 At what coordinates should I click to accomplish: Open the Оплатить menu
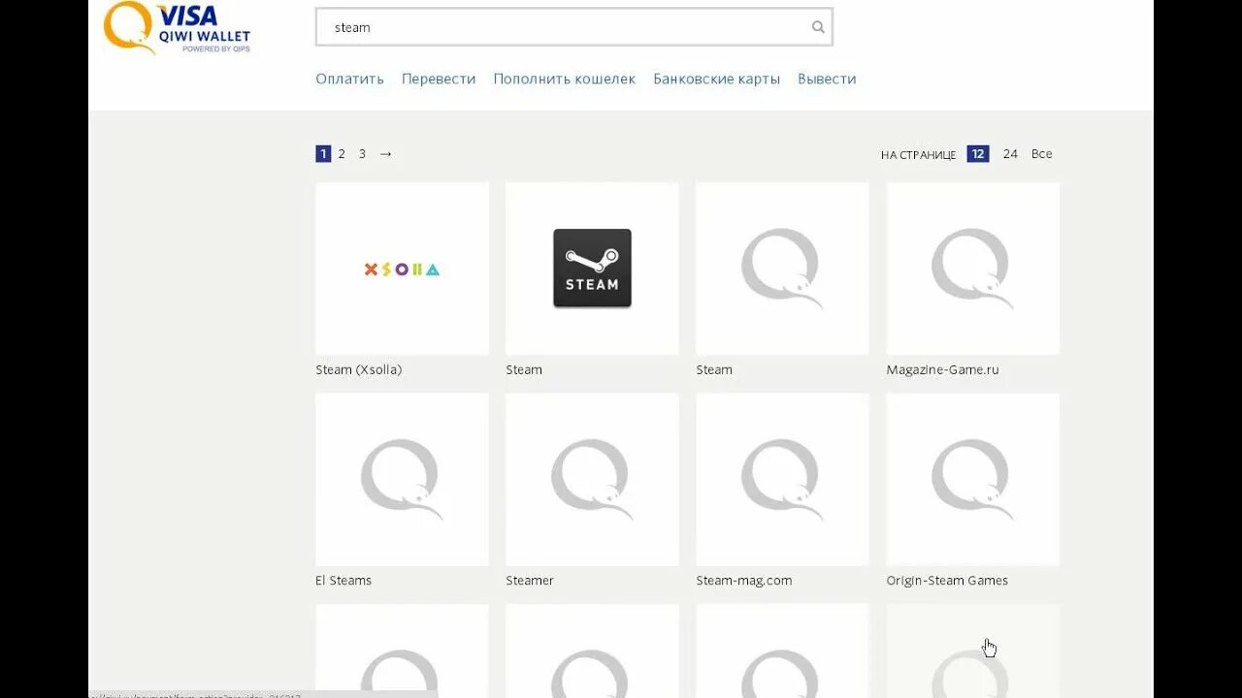pyautogui.click(x=349, y=79)
